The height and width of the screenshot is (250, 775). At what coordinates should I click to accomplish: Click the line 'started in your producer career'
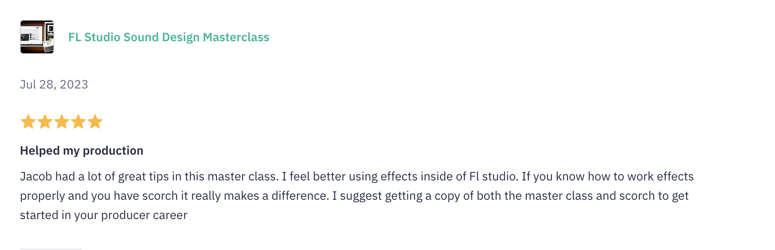click(x=103, y=215)
